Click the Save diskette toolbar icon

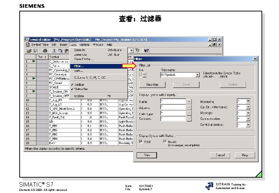coord(35,51)
